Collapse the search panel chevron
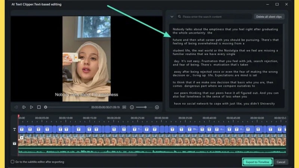 pos(172,17)
